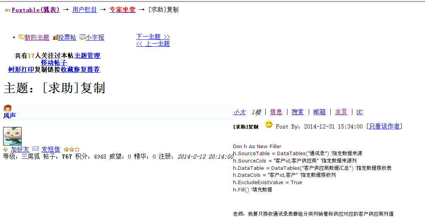Open the 专家坐堂 board link
This screenshot has height=220, width=425.
point(122,10)
